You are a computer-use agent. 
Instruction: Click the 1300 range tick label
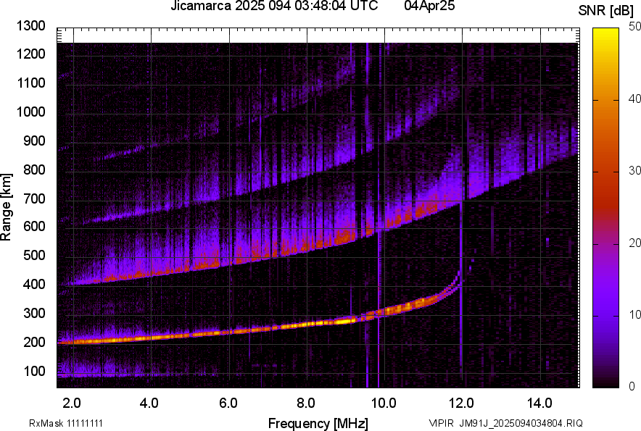(30, 26)
